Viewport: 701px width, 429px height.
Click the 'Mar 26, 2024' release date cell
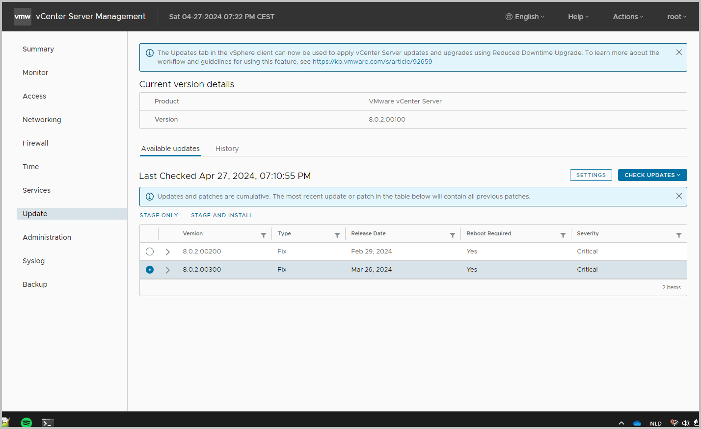pyautogui.click(x=372, y=270)
